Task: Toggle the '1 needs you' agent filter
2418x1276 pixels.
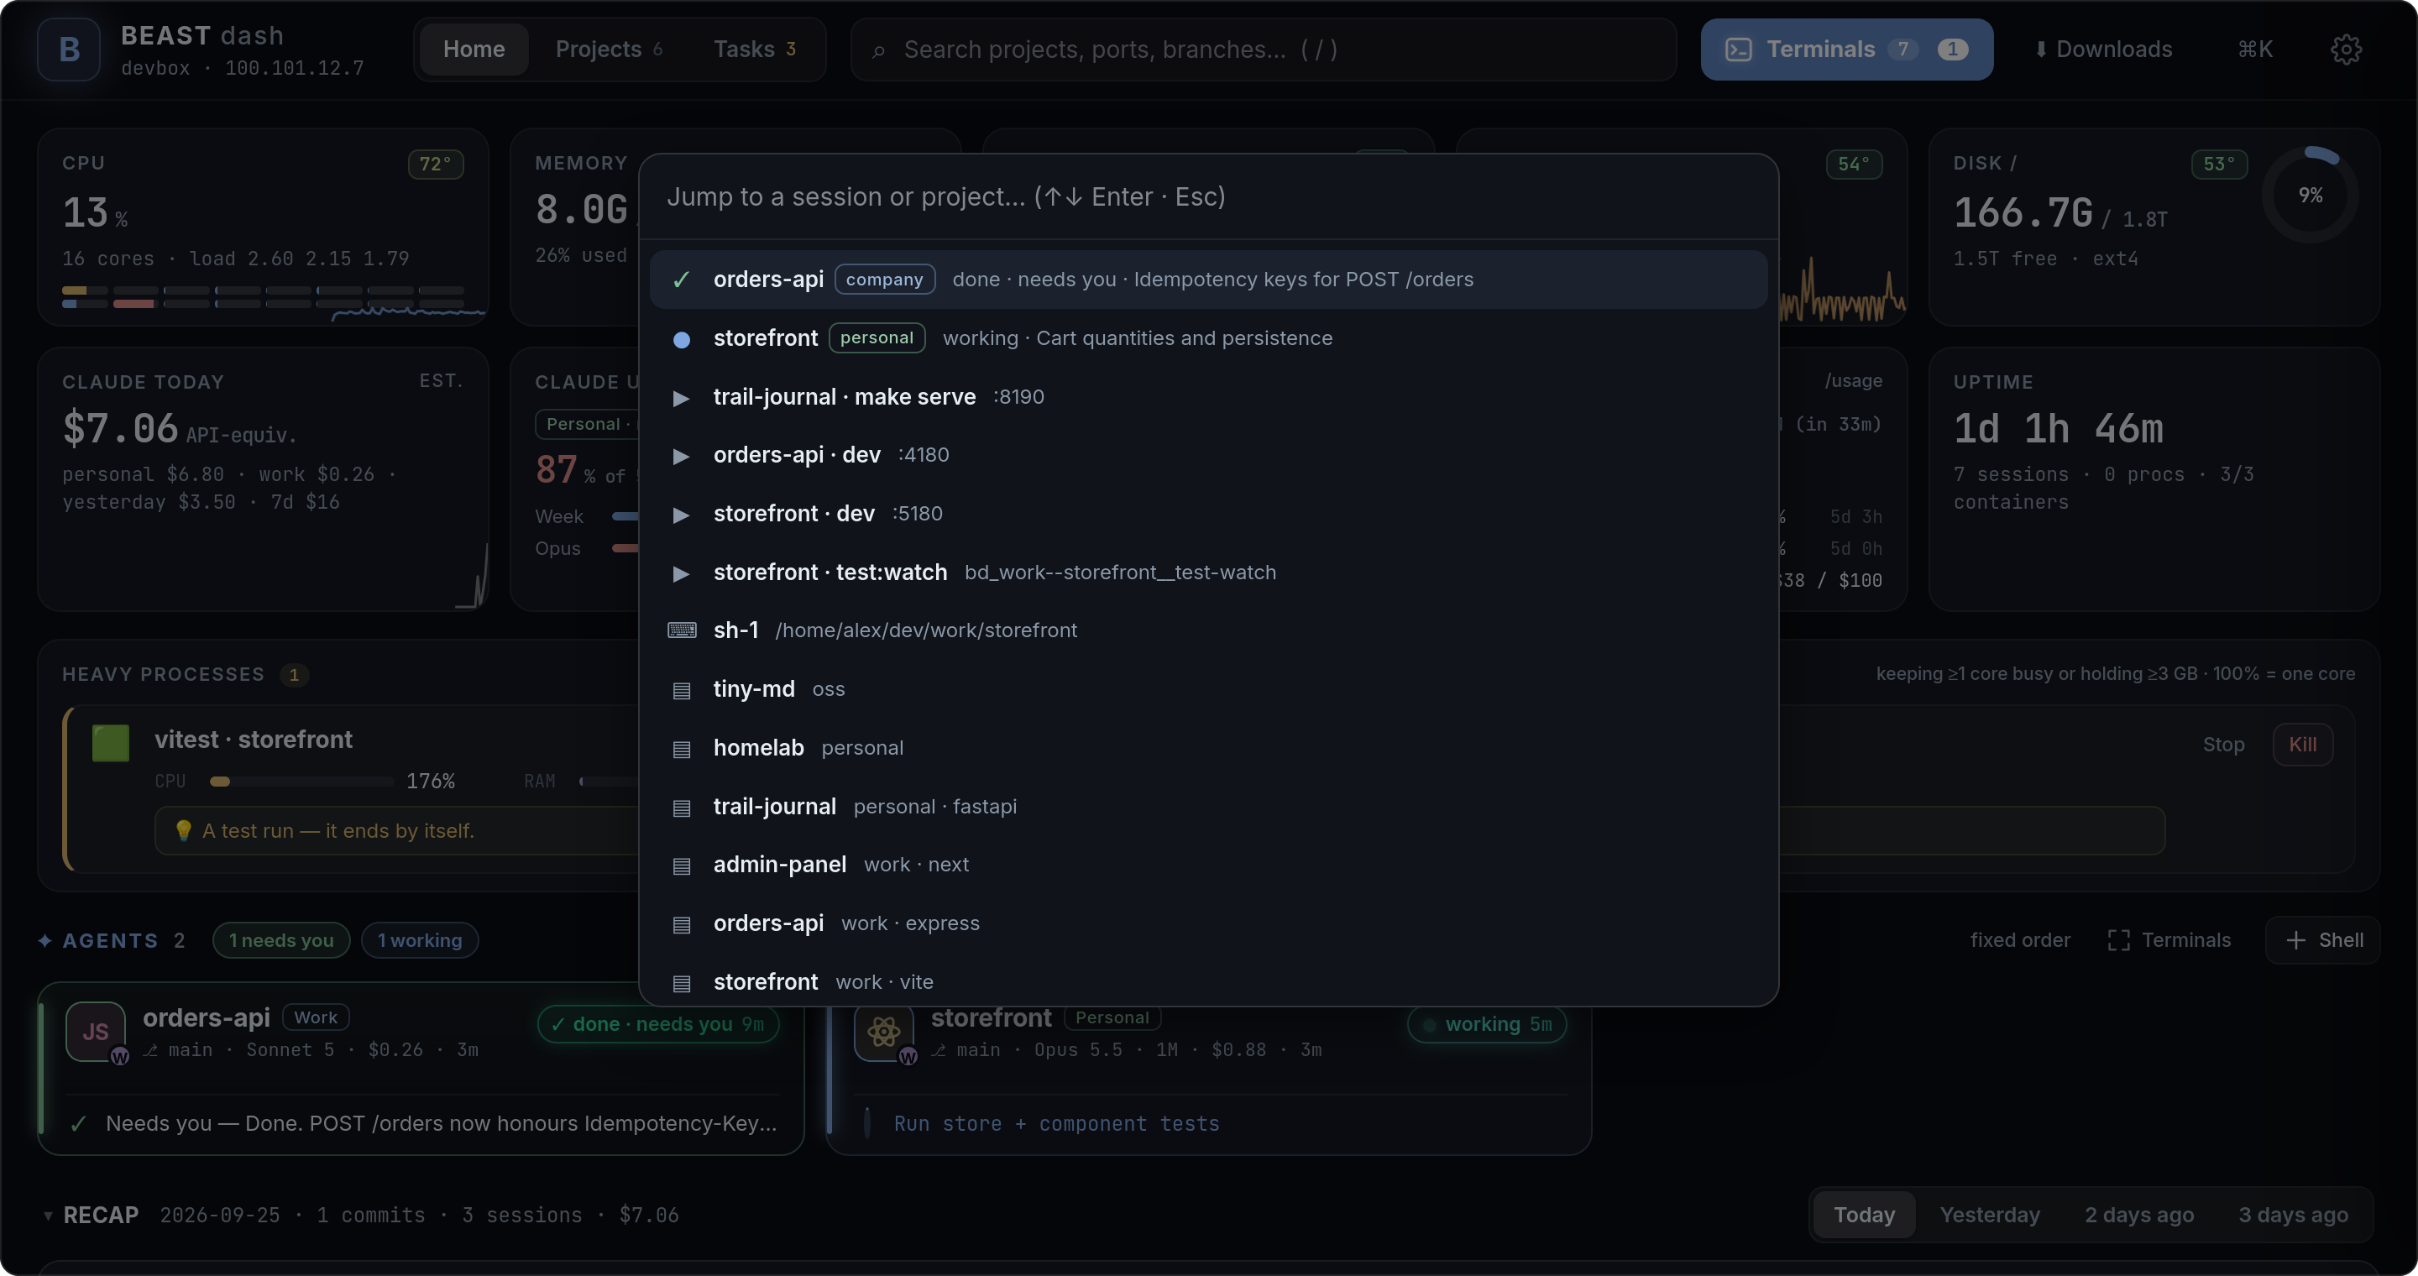Action: 280,940
